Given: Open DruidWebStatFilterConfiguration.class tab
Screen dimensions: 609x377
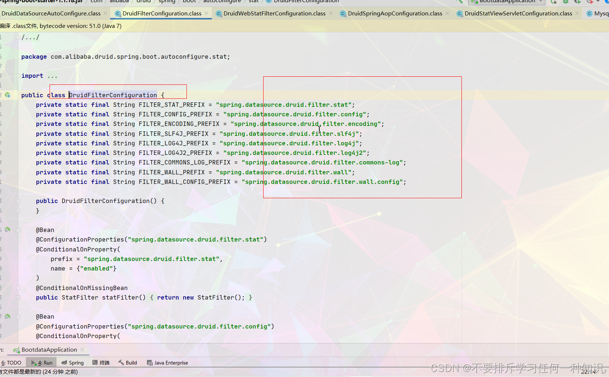Looking at the screenshot, I should click(274, 14).
